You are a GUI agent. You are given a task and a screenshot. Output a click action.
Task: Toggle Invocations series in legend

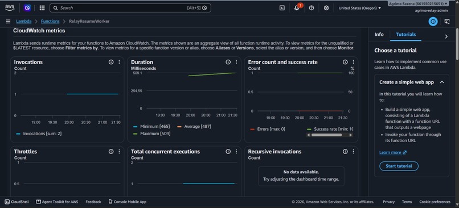(39, 134)
